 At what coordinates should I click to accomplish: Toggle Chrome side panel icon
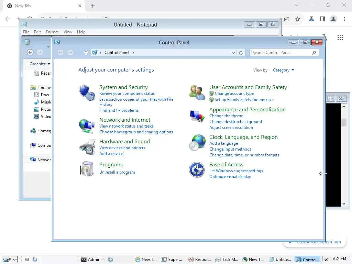point(322,19)
